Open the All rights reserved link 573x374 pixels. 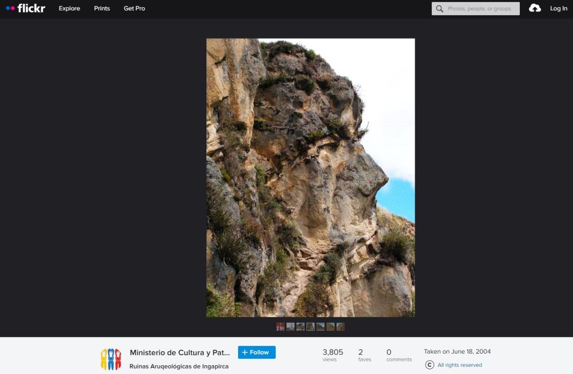click(x=460, y=365)
